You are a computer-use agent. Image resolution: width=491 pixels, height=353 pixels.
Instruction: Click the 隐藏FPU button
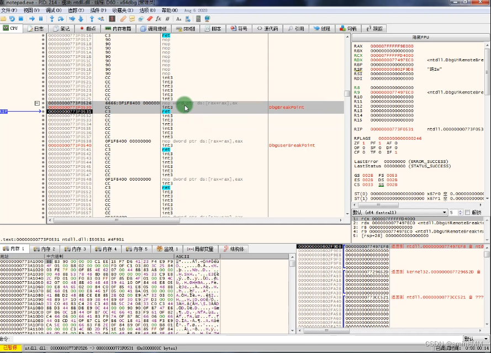[420, 37]
